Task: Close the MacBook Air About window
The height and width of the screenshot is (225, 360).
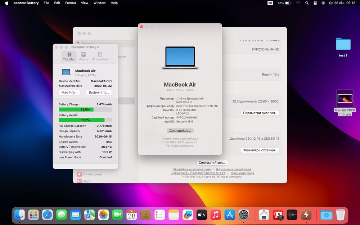Action: 141,27
